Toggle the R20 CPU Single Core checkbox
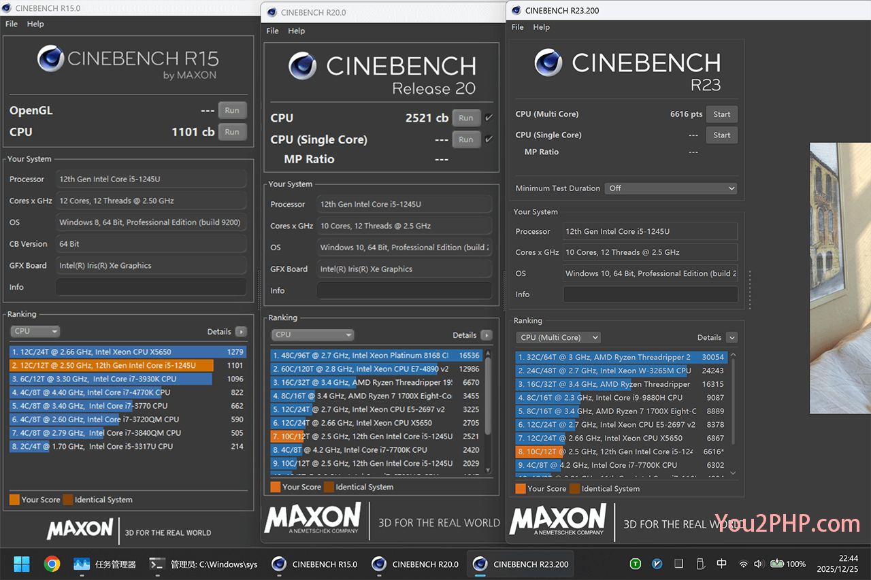Viewport: 871px width, 580px height. tap(489, 139)
